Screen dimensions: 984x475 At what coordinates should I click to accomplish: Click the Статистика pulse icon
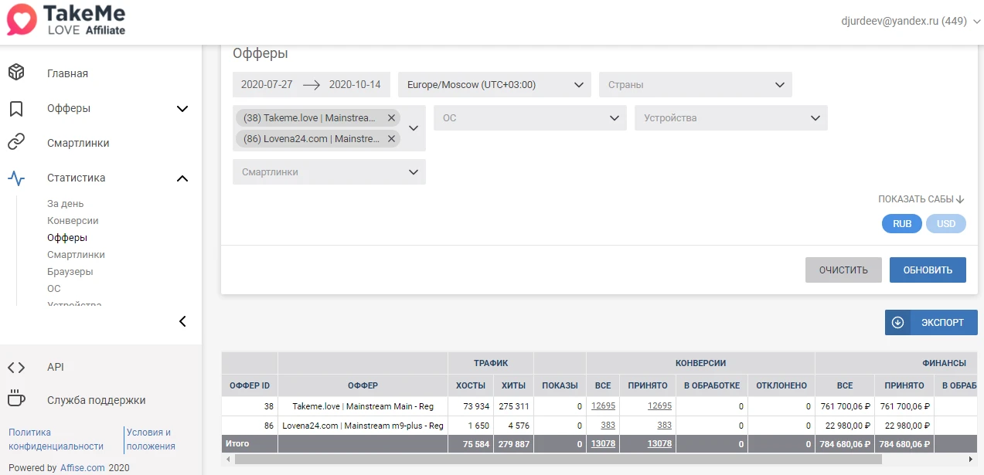(x=16, y=178)
